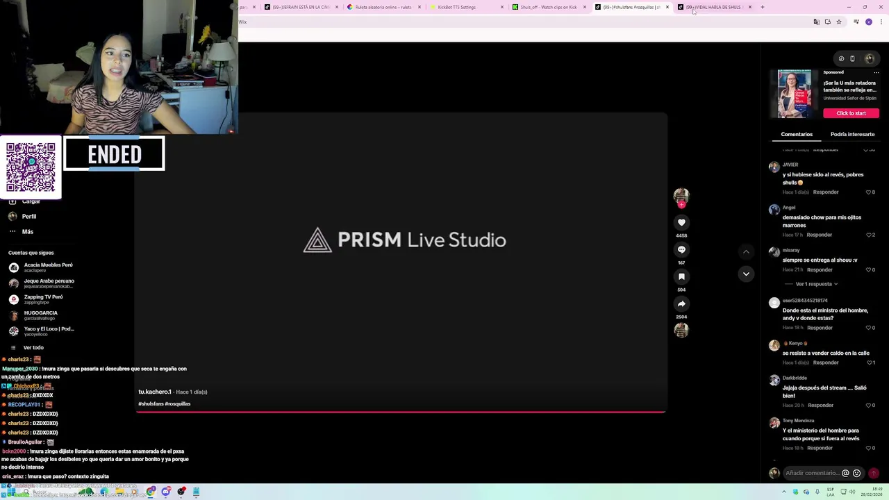Open get-app phone icon in top bar

click(853, 58)
